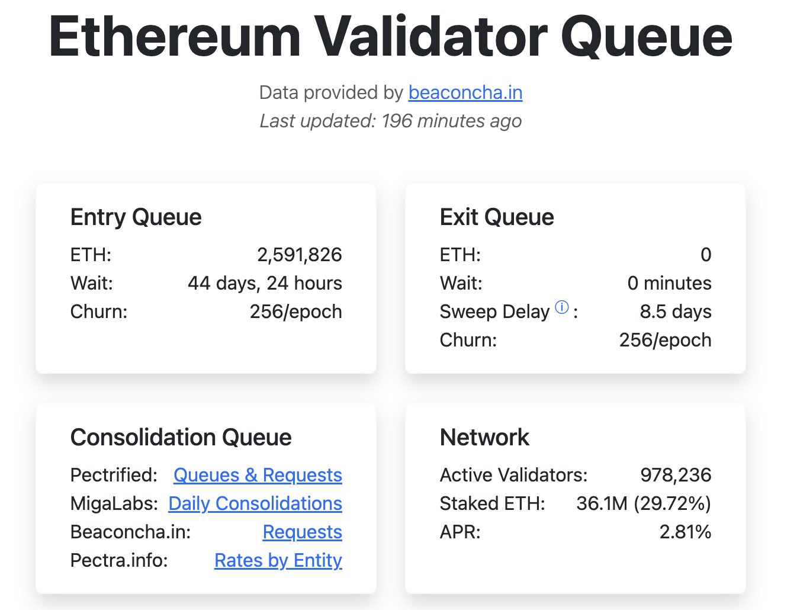Click the Consolidation Queue card heading
Screen dimensions: 797x610
point(181,438)
